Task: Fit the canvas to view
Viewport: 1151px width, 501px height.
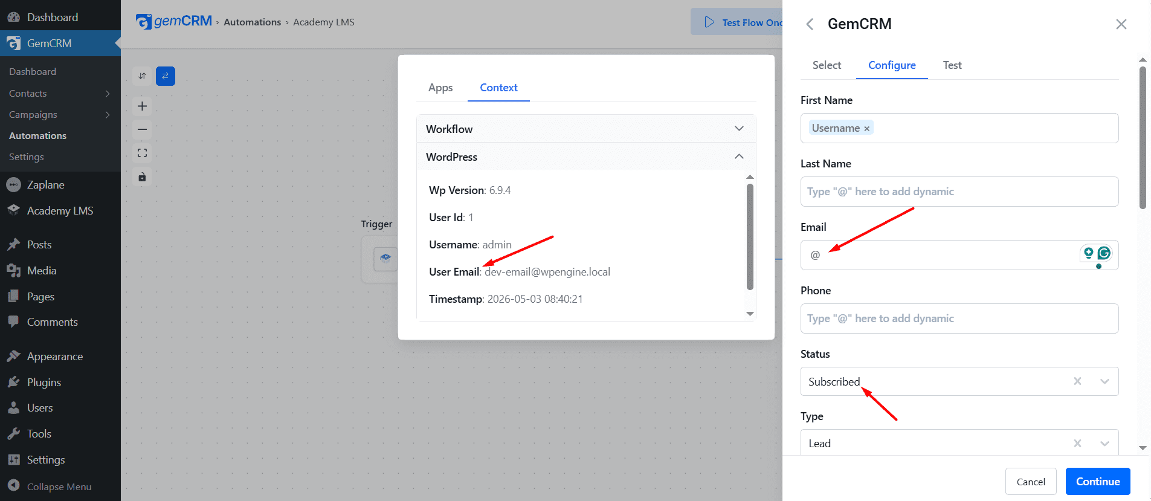Action: (142, 153)
